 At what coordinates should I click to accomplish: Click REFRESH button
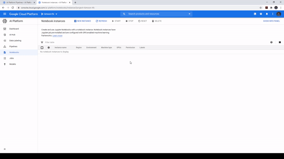101,21
